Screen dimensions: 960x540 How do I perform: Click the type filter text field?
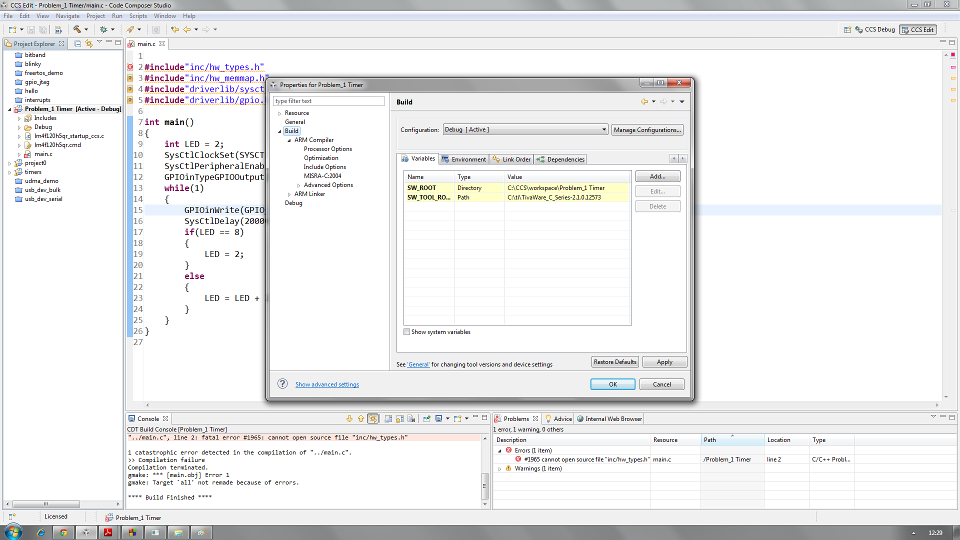tap(328, 101)
